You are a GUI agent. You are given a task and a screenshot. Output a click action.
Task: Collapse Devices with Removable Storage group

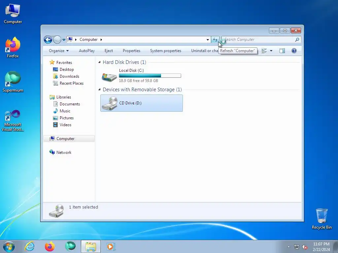99,90
